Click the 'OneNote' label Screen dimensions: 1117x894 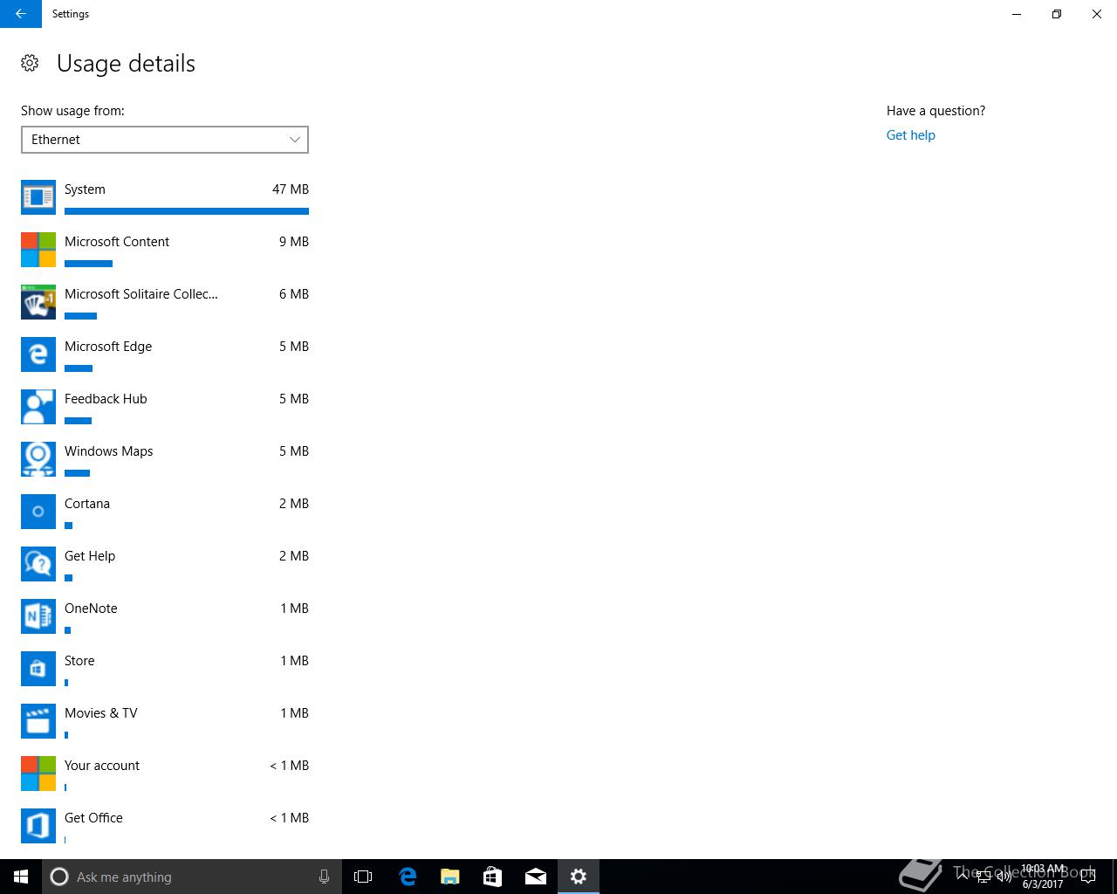91,609
